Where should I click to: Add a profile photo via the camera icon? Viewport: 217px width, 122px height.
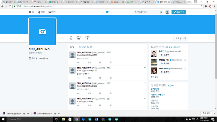pyautogui.click(x=42, y=32)
